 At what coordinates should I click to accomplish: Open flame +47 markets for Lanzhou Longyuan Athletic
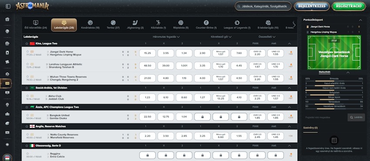(291, 65)
